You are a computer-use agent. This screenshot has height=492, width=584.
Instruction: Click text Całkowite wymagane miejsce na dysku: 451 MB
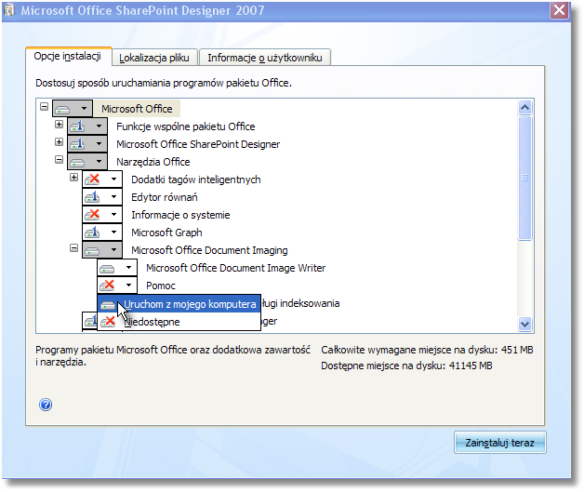[427, 350]
